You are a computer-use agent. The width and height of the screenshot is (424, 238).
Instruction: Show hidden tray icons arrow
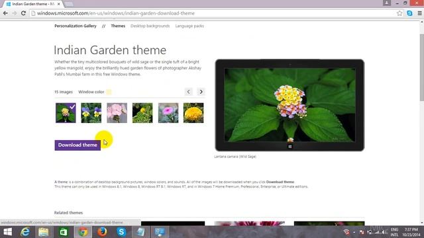click(354, 232)
